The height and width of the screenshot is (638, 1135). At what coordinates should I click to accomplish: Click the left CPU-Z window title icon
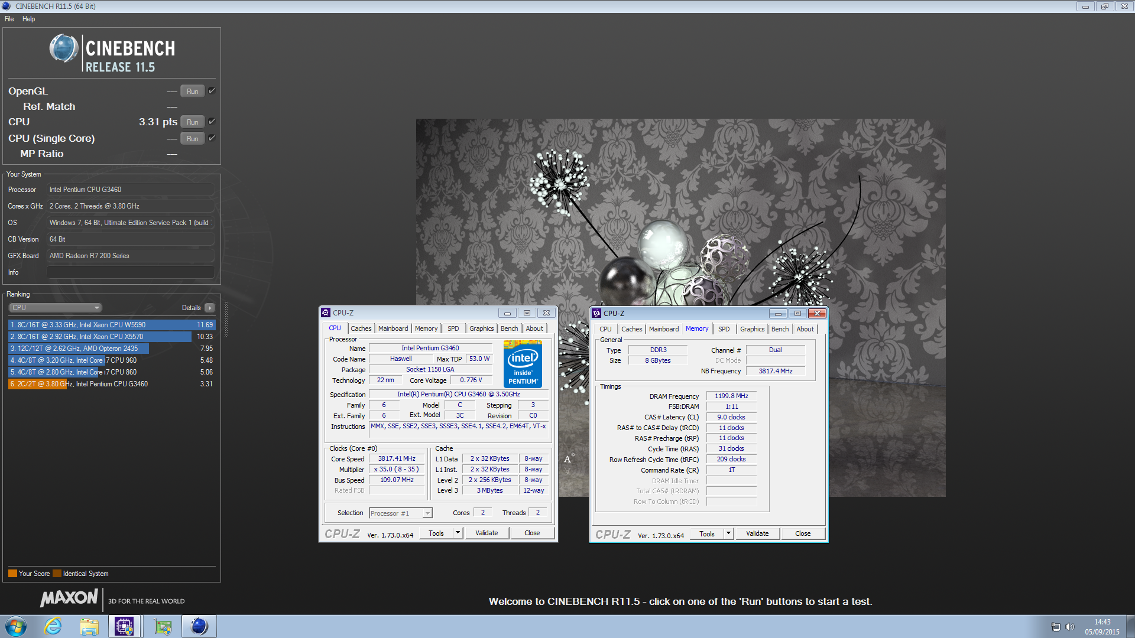[326, 313]
